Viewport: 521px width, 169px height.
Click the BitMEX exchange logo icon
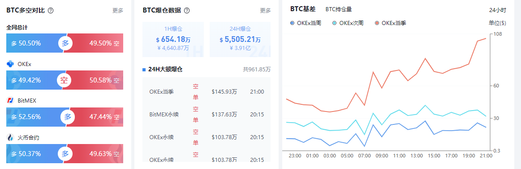tap(10, 100)
